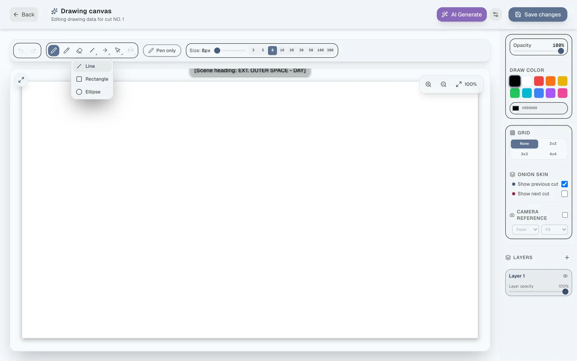This screenshot has height=361, width=577.
Task: Click the #000000 hex color field
Action: tap(539, 108)
